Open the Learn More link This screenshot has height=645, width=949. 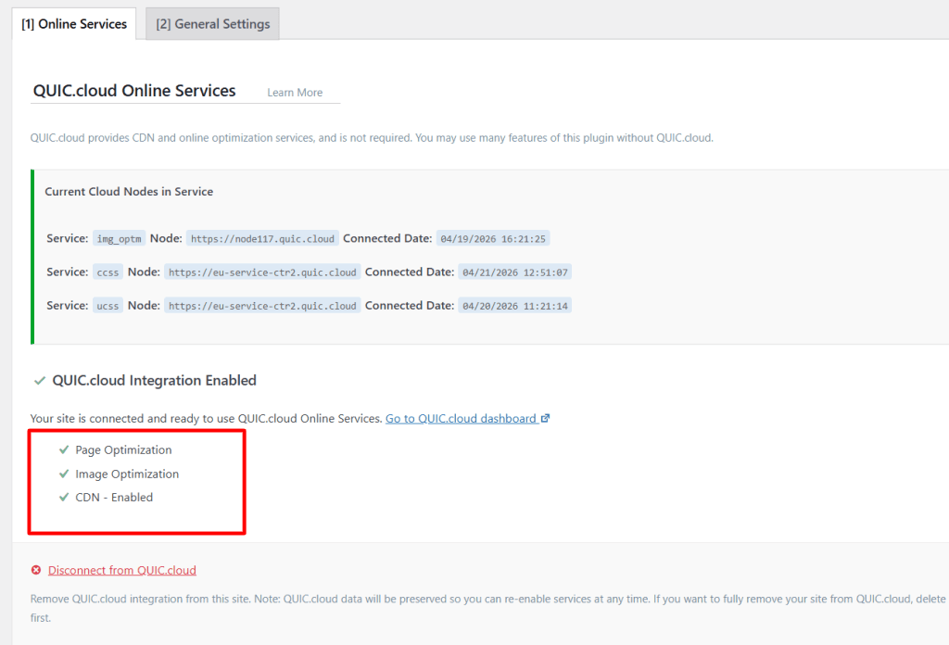(x=294, y=92)
